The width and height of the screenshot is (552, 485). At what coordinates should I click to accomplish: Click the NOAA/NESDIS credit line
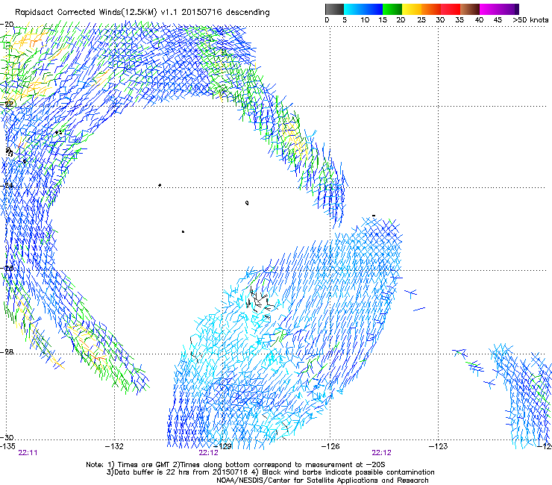(322, 481)
